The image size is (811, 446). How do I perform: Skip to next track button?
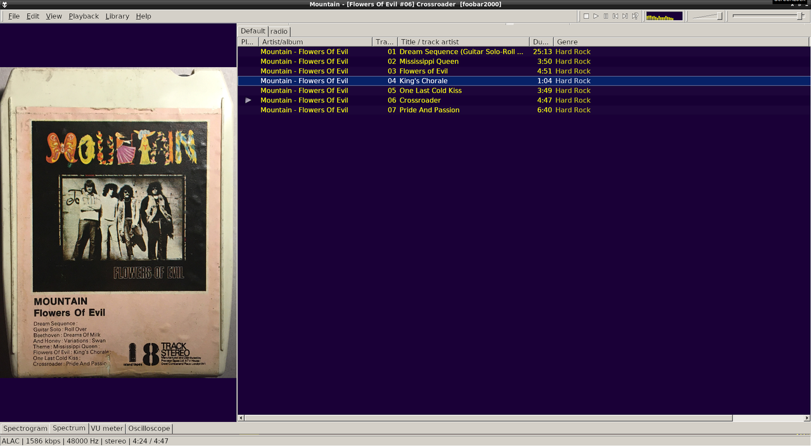tap(625, 16)
